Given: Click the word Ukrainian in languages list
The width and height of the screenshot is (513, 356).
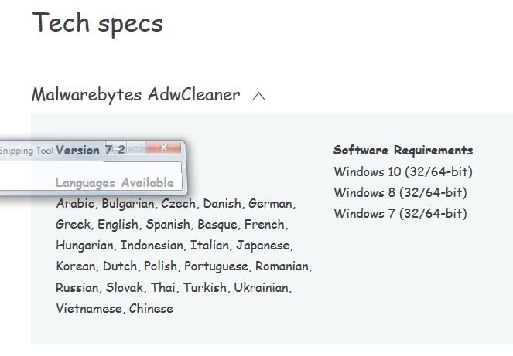Looking at the screenshot, I should tap(262, 287).
